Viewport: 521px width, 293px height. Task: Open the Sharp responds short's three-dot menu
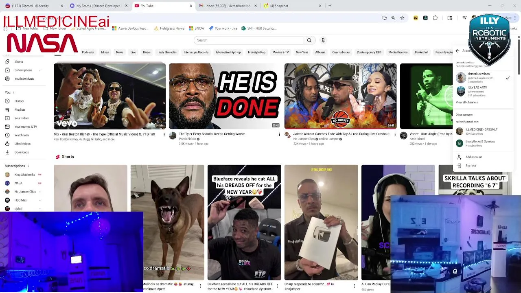(x=354, y=286)
